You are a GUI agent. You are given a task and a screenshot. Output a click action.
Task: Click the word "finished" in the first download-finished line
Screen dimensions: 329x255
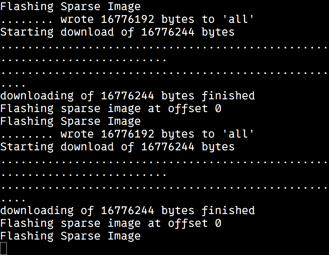click(228, 96)
